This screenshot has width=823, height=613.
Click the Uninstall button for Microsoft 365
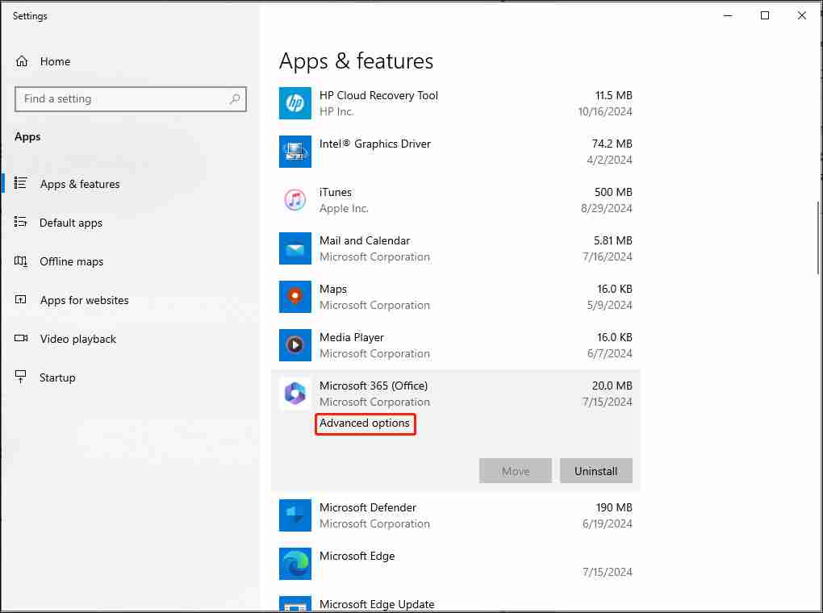pos(595,471)
